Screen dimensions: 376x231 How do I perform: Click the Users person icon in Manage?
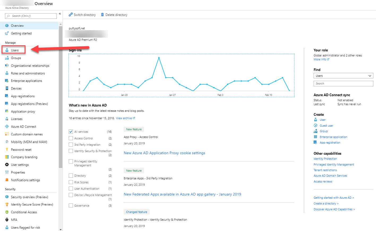tap(7, 50)
